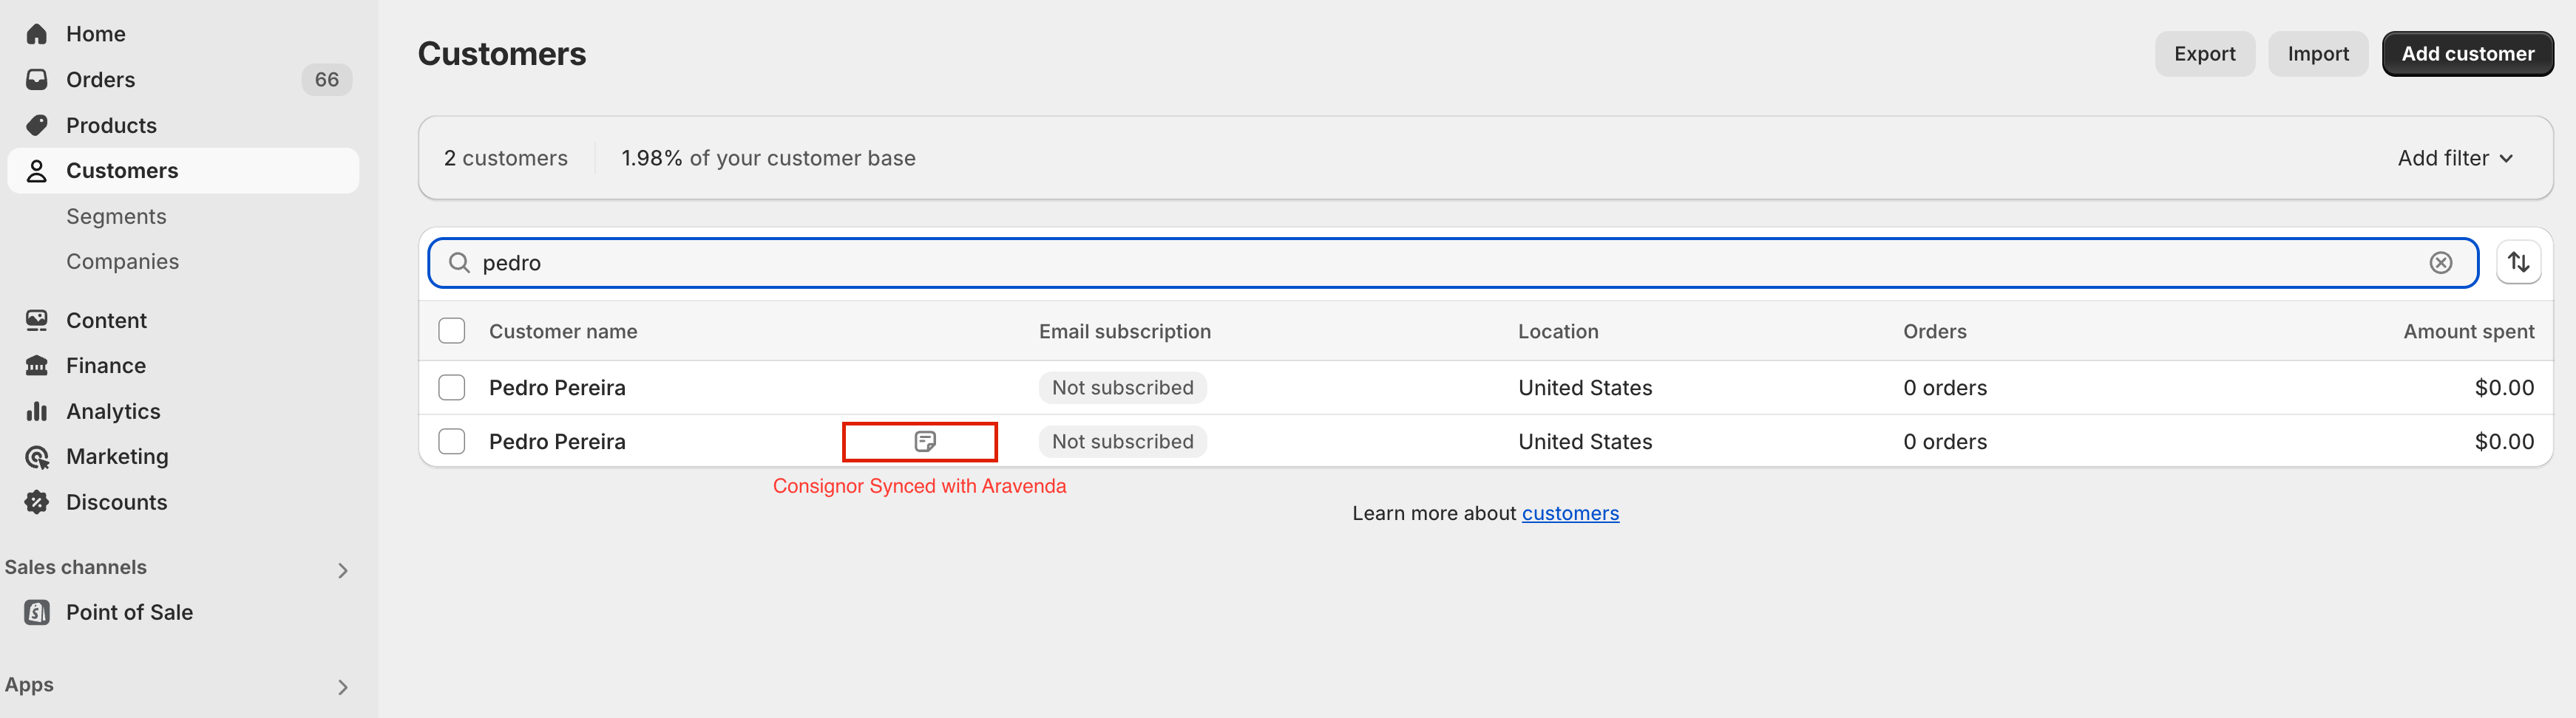Open the Discounts page

point(117,502)
